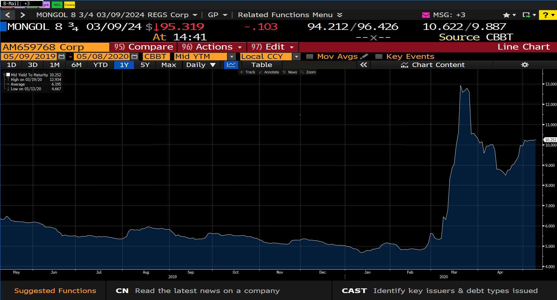Image resolution: width=557 pixels, height=300 pixels.
Task: Expand the Local CCY dropdown
Action: [x=296, y=57]
